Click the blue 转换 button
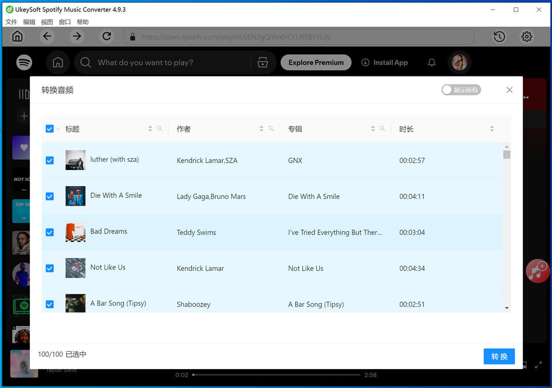Image resolution: width=552 pixels, height=388 pixels. coord(499,356)
